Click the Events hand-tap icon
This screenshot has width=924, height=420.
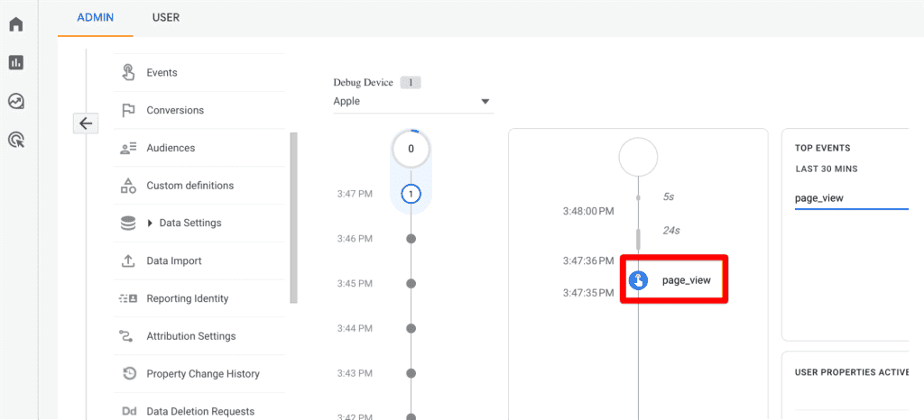point(128,72)
